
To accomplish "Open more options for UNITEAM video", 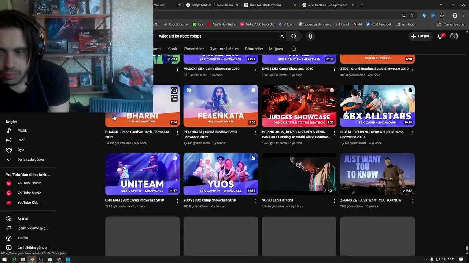I will tap(177, 201).
